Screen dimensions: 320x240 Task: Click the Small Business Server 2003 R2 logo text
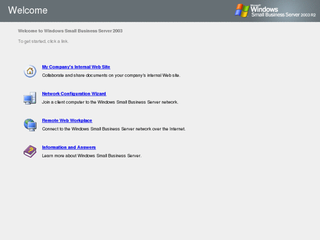click(283, 15)
